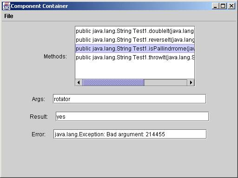Maximize the Component Container window
This screenshot has width=238, height=178.
tap(223, 6)
